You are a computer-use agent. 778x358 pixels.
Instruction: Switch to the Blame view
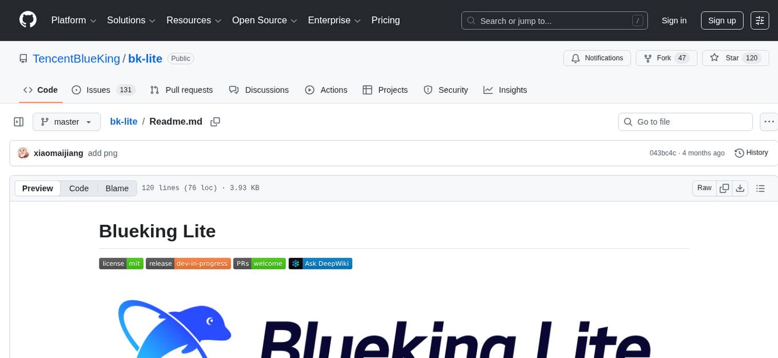[117, 188]
